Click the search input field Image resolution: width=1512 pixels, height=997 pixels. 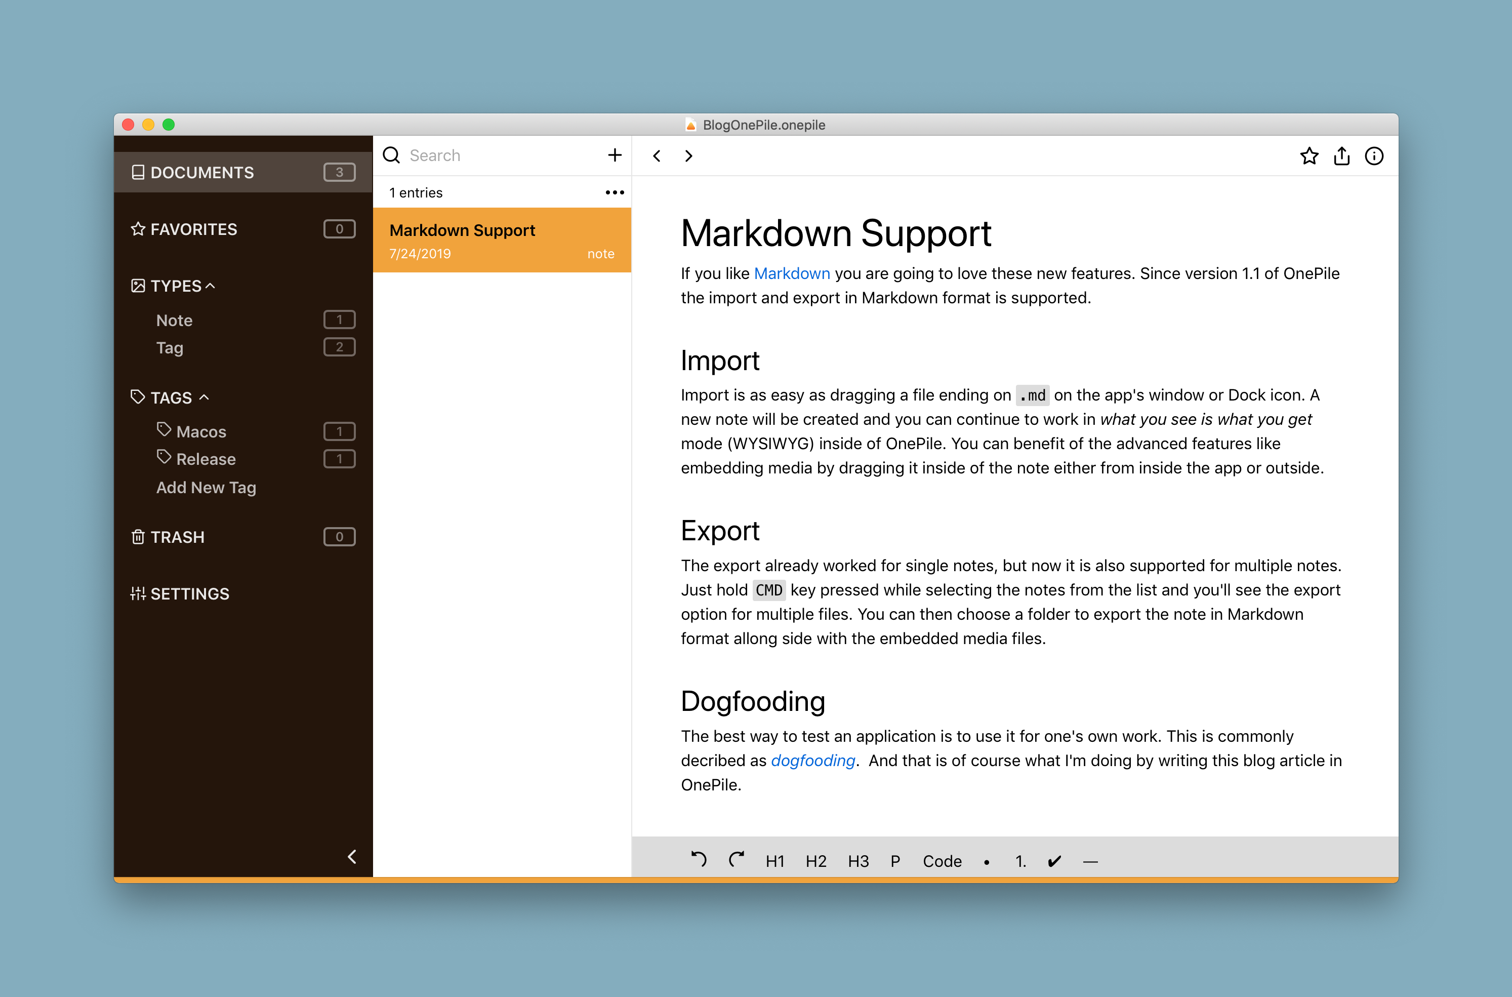496,155
